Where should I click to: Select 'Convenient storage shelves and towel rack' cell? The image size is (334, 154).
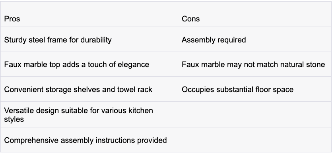(89, 89)
